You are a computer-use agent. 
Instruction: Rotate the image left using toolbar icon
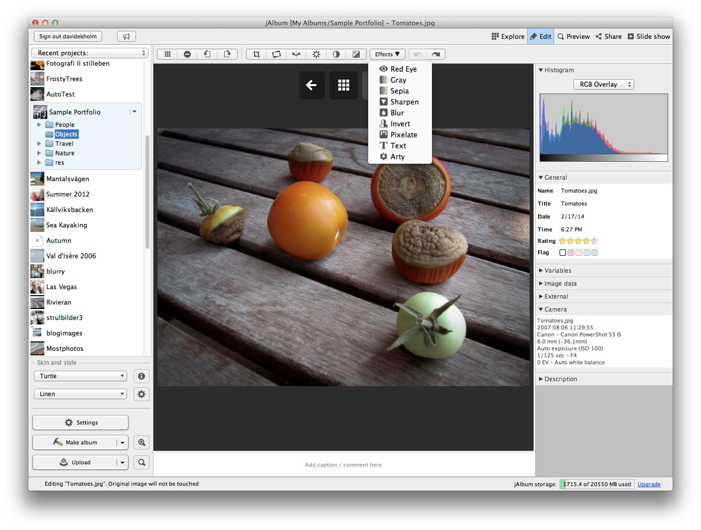pyautogui.click(x=207, y=54)
